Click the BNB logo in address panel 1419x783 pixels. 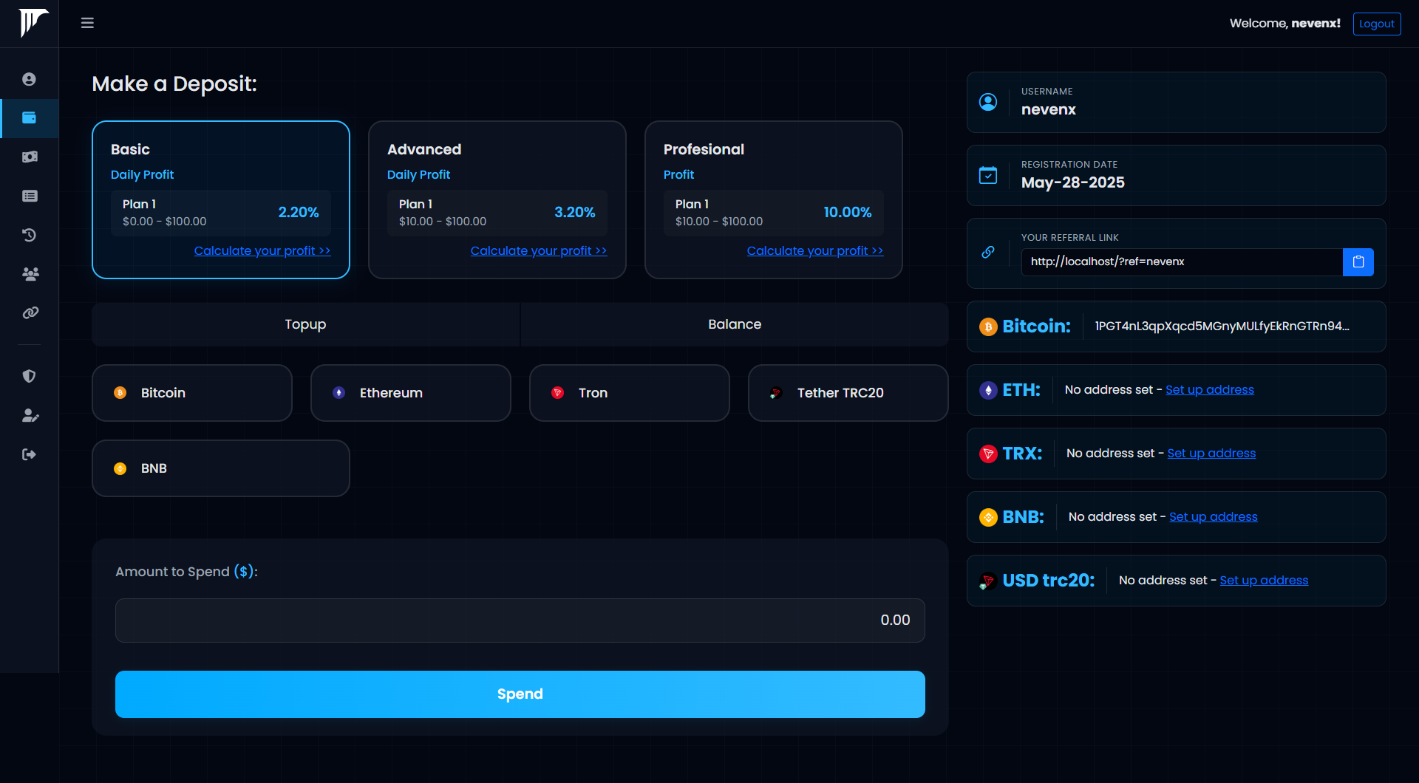(988, 517)
